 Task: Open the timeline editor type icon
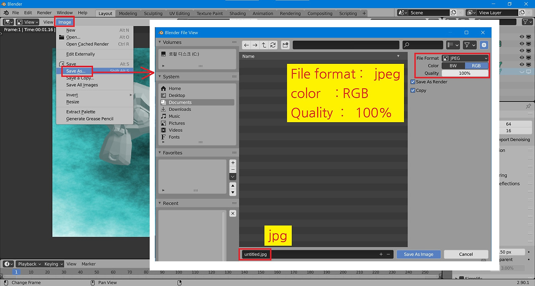point(8,264)
